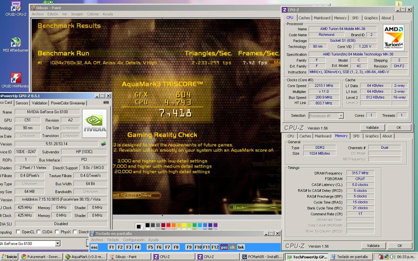Switch to About tab in lower CPU-Z
This screenshot has width=418, height=261.
point(387,136)
